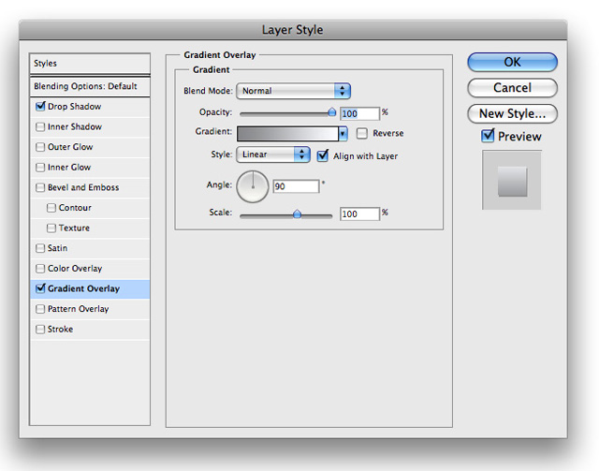Open the Stroke settings row

tap(90, 330)
